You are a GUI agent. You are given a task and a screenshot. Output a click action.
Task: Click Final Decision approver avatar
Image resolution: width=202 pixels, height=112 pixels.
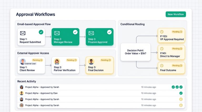point(91,62)
